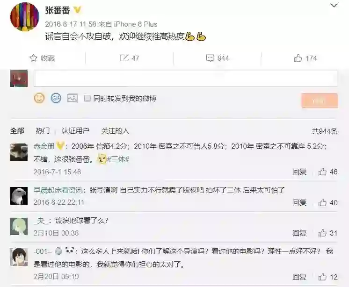Image resolution: width=349 pixels, height=287 pixels.
Task: Click the comment bubble icon showing 944
Action: [210, 58]
